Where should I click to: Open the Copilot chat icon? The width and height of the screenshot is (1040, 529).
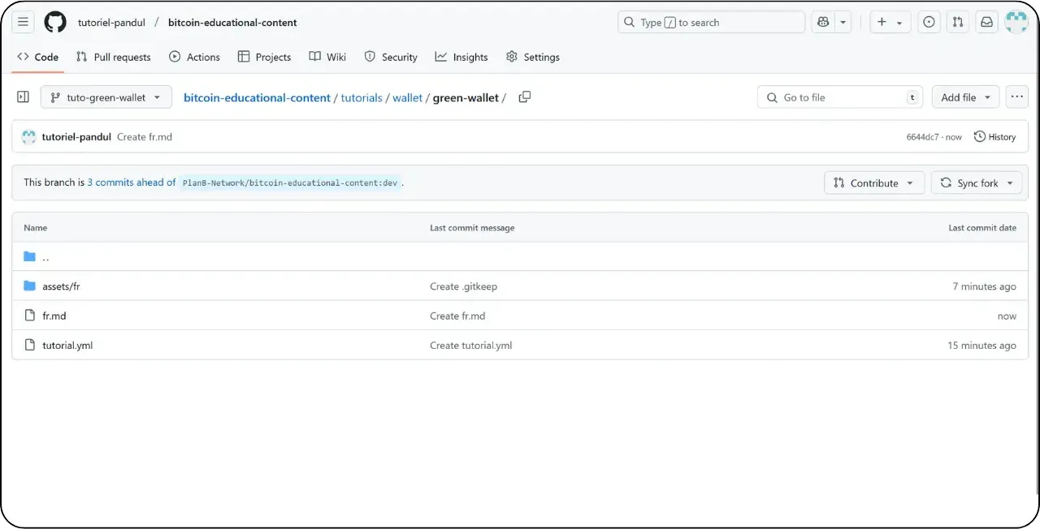[x=822, y=22]
